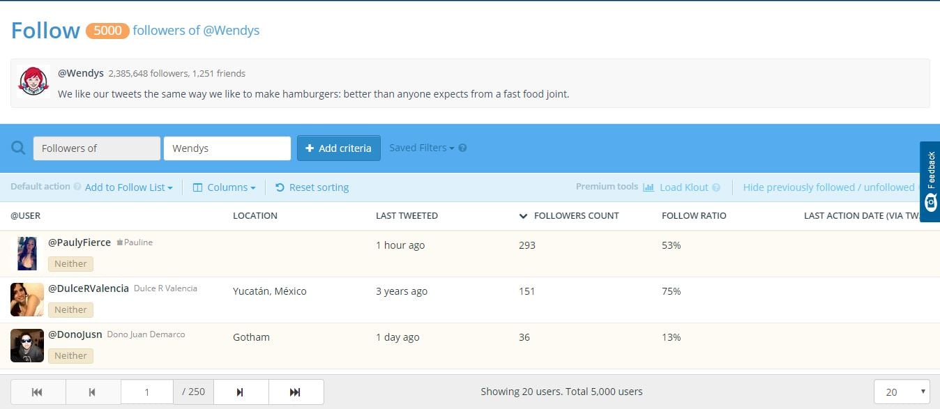Click 'Showing 20 users. Total 5,000 users'
This screenshot has height=409, width=940.
562,392
